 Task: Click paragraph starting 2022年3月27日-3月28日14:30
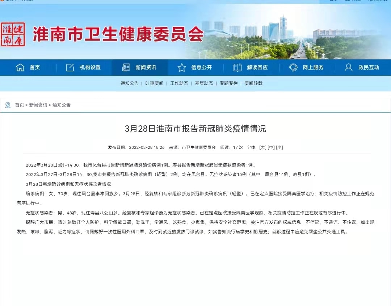point(171,175)
